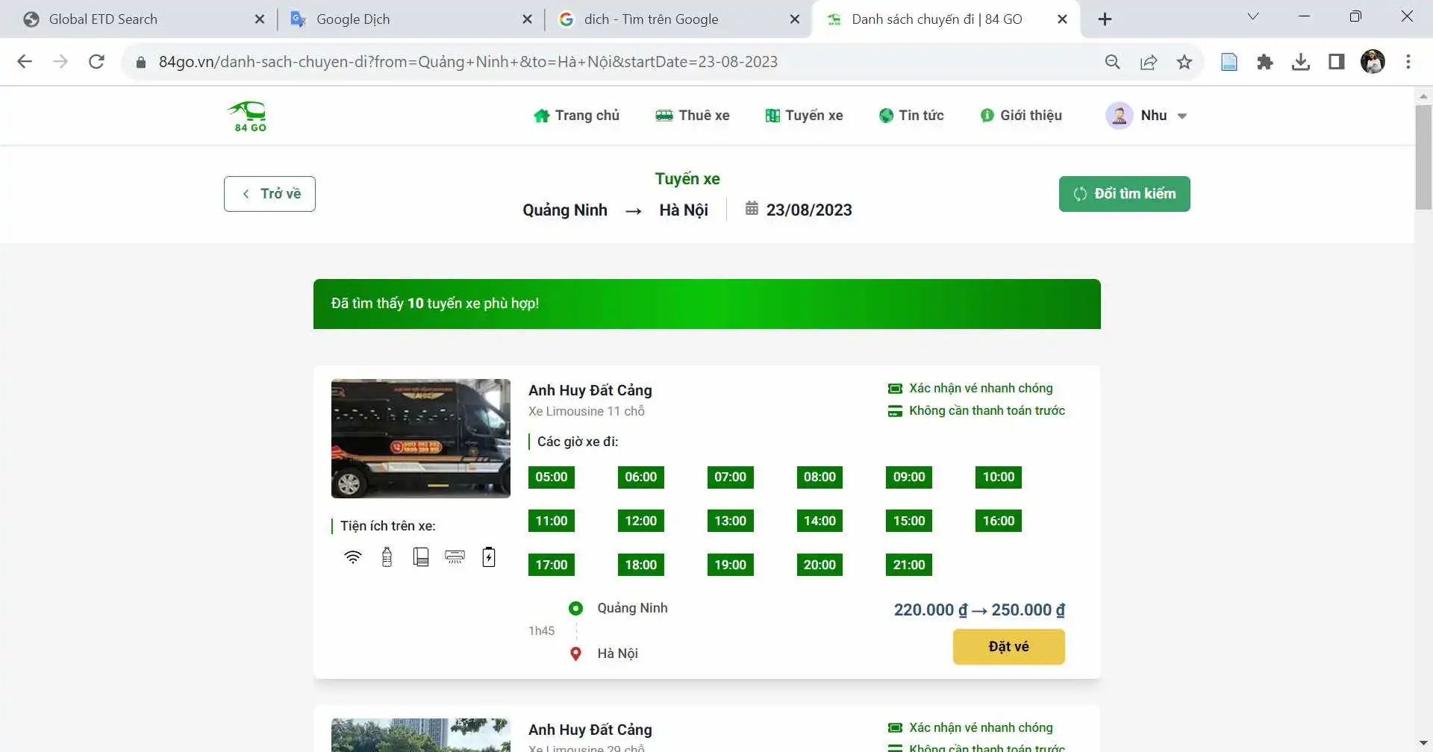Click the 84 GO logo
This screenshot has height=752, width=1433.
(249, 116)
